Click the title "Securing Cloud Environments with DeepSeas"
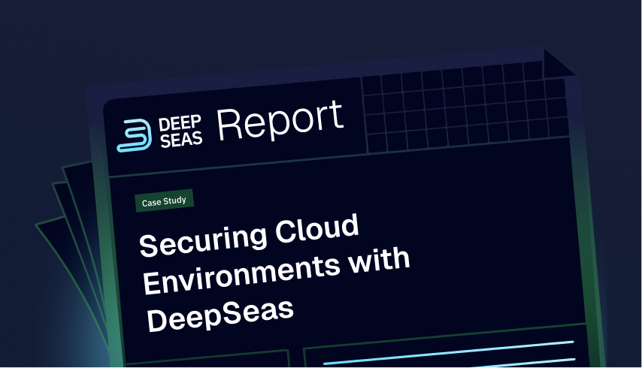The height and width of the screenshot is (368, 642). 274,273
